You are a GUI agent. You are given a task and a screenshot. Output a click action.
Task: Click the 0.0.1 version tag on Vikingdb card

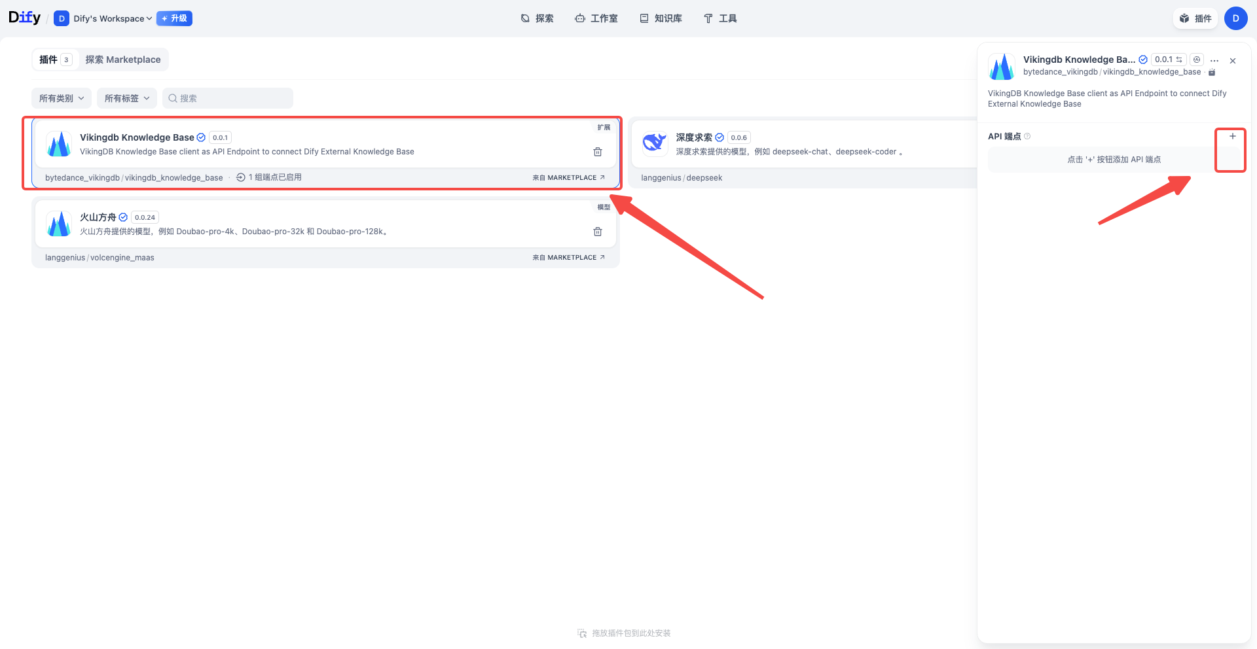pyautogui.click(x=221, y=137)
